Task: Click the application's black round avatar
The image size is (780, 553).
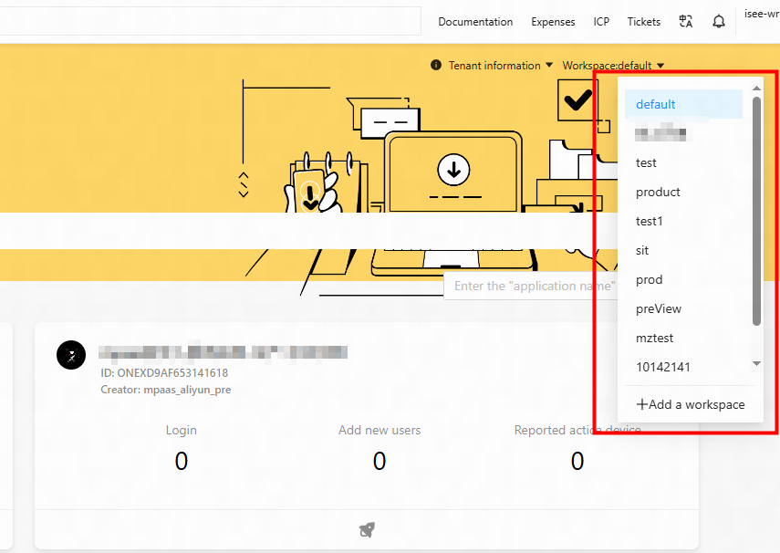Action: click(x=71, y=355)
